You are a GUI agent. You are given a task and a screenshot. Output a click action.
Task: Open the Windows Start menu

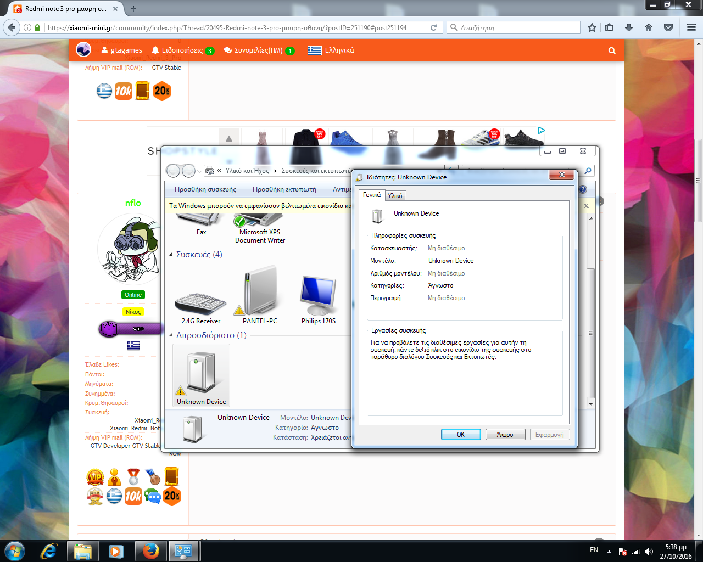pos(15,551)
